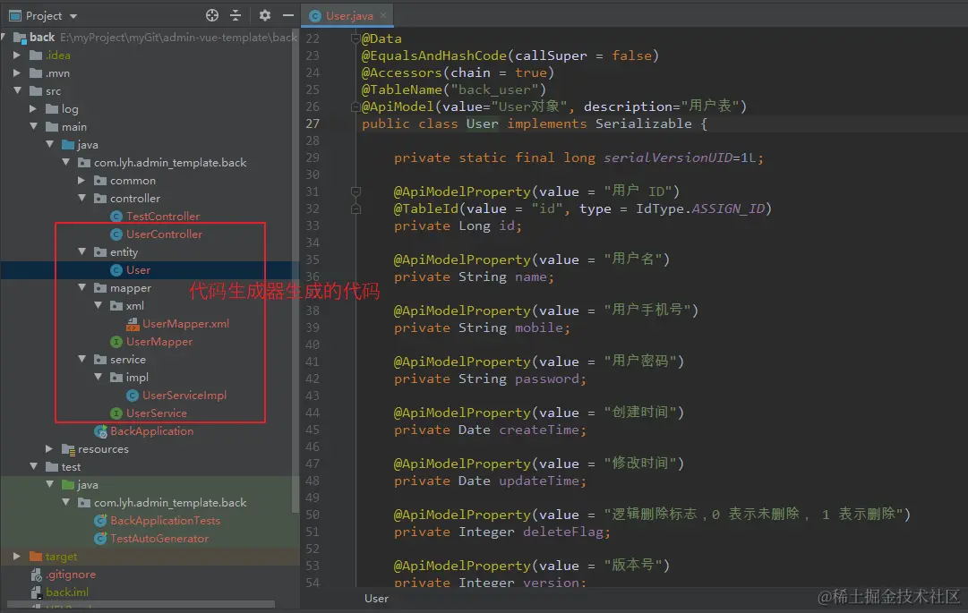The image size is (968, 613).
Task: Collapse the controller package arrow
Action: click(x=81, y=198)
